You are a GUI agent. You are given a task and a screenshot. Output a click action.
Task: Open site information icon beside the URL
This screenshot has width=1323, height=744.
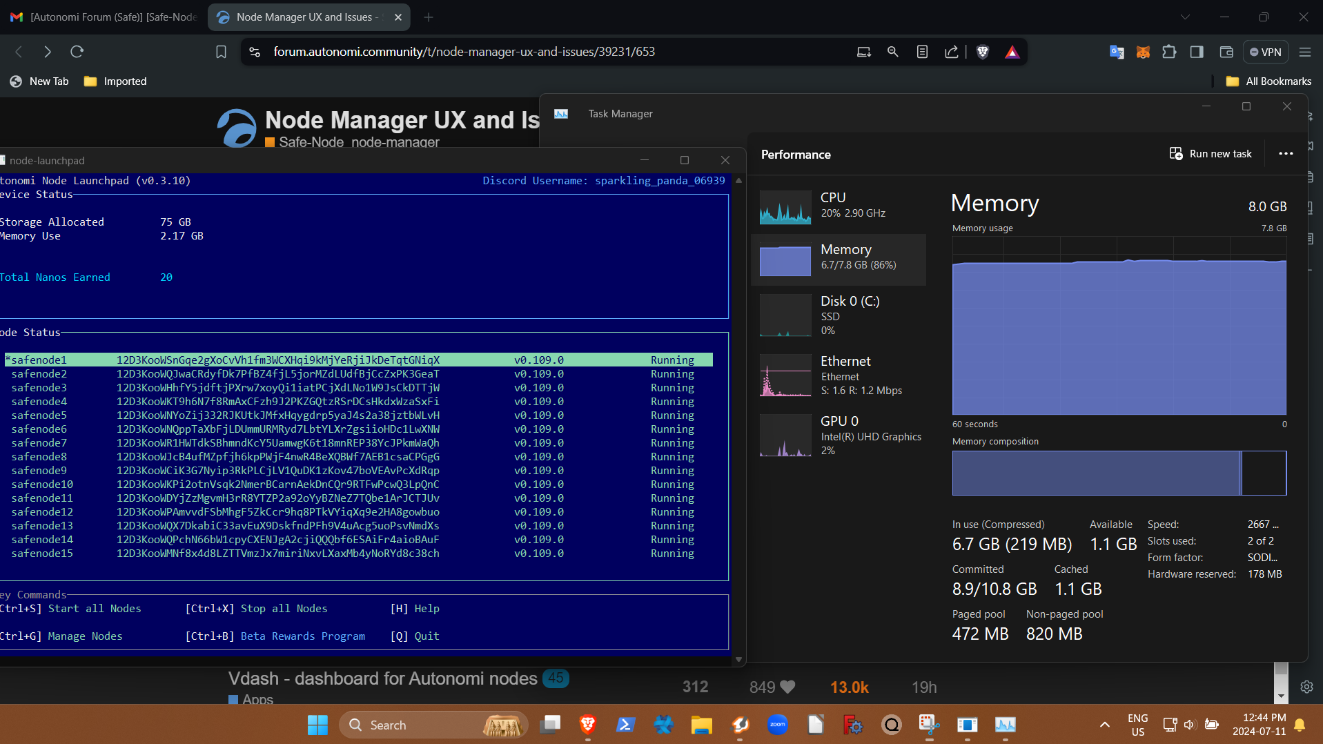(x=255, y=52)
